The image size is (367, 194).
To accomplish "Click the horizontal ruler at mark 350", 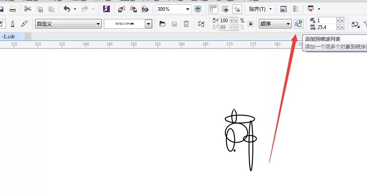I will 133,44.
